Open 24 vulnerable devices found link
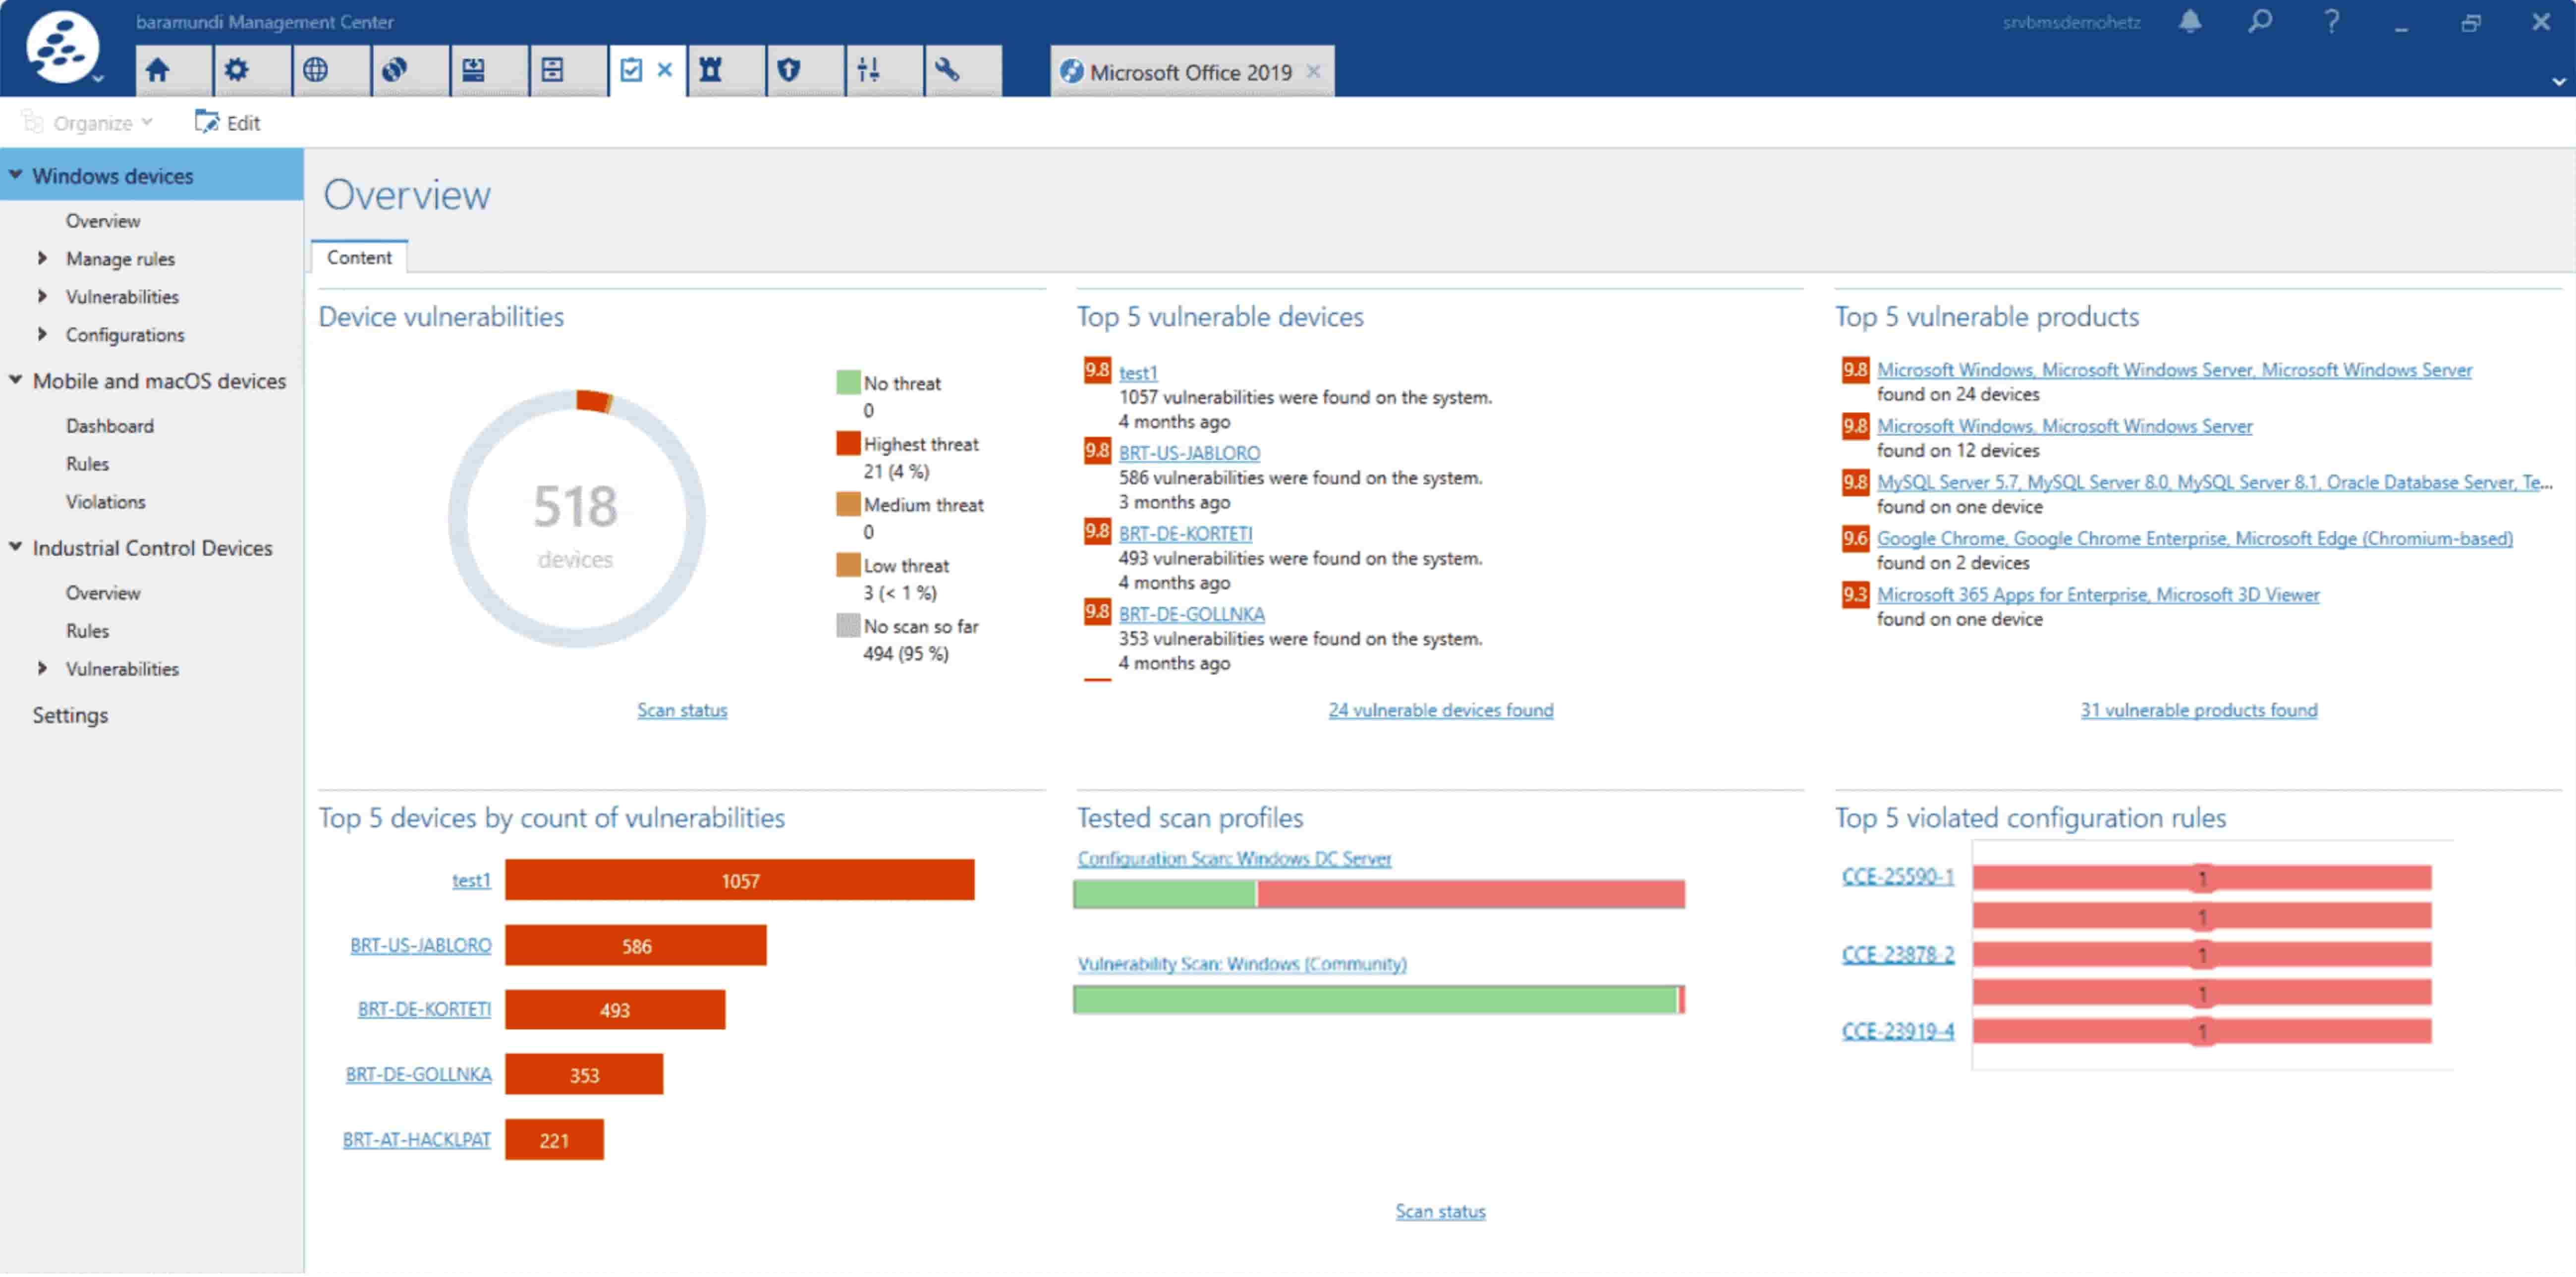 coord(1440,710)
